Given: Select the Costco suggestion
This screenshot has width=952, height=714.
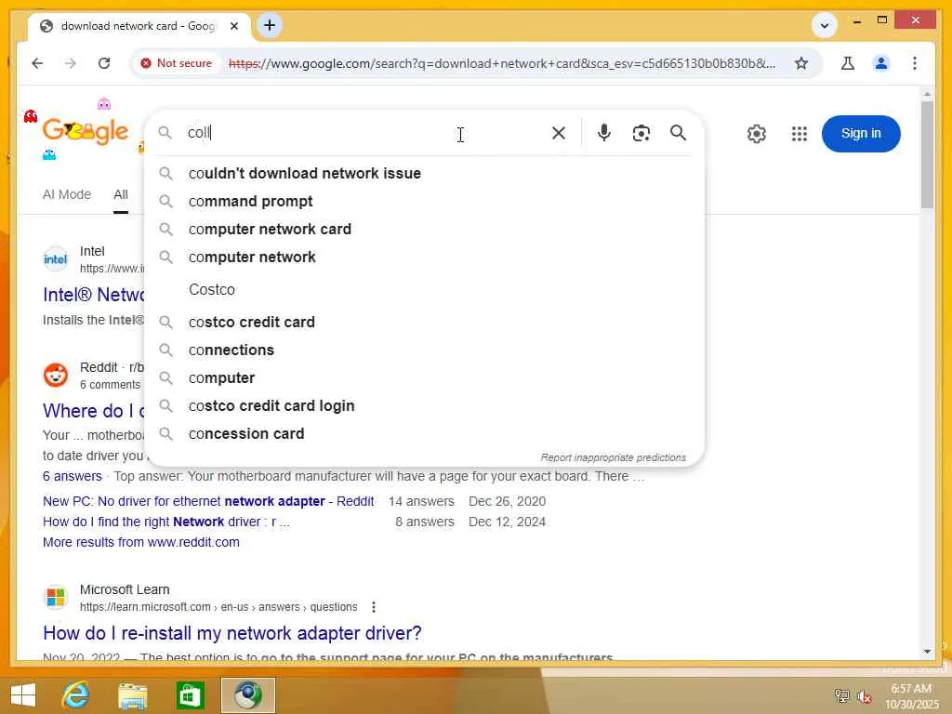Looking at the screenshot, I should (425, 290).
